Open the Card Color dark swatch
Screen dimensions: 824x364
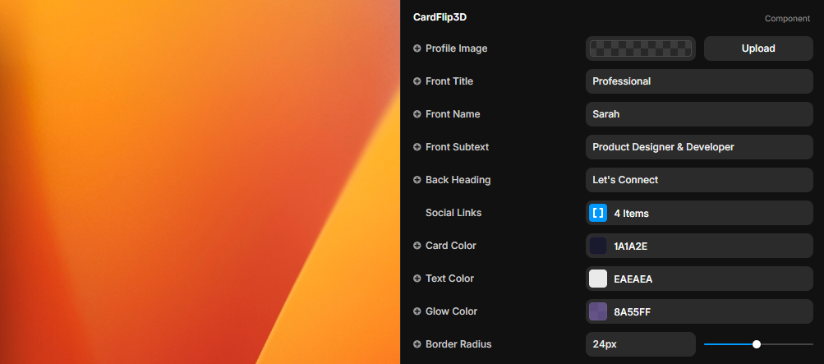598,246
